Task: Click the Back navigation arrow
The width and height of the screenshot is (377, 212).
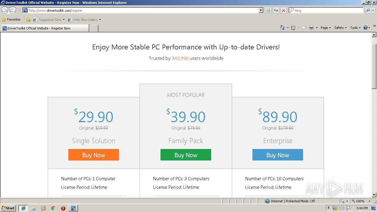Action: point(4,11)
